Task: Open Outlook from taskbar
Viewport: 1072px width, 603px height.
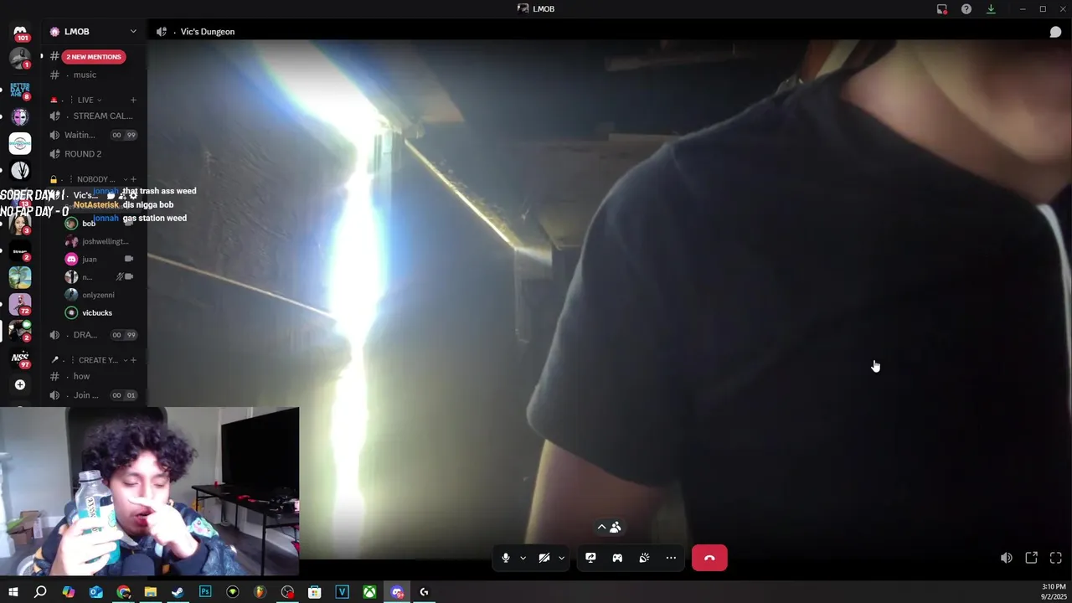Action: point(96,592)
